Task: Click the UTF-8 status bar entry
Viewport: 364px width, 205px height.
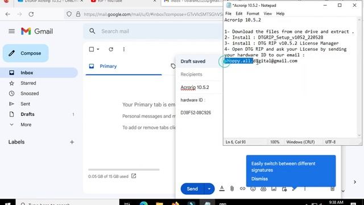Action: point(330,142)
